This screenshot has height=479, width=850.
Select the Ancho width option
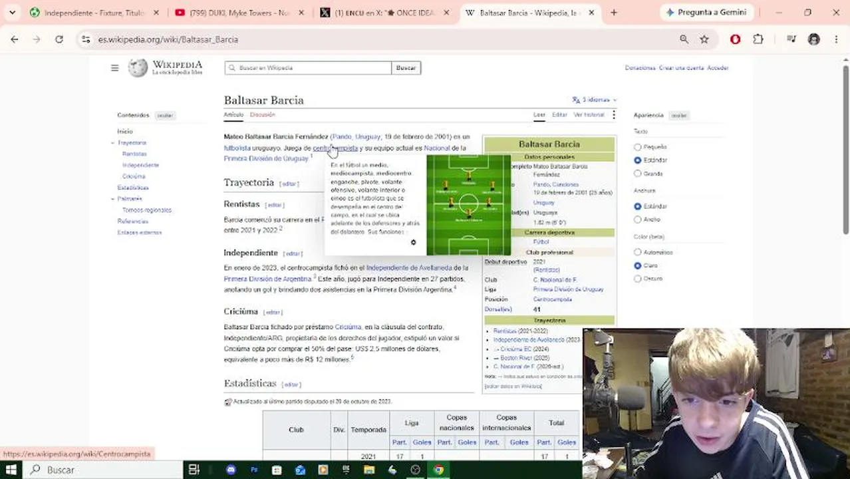click(x=638, y=220)
